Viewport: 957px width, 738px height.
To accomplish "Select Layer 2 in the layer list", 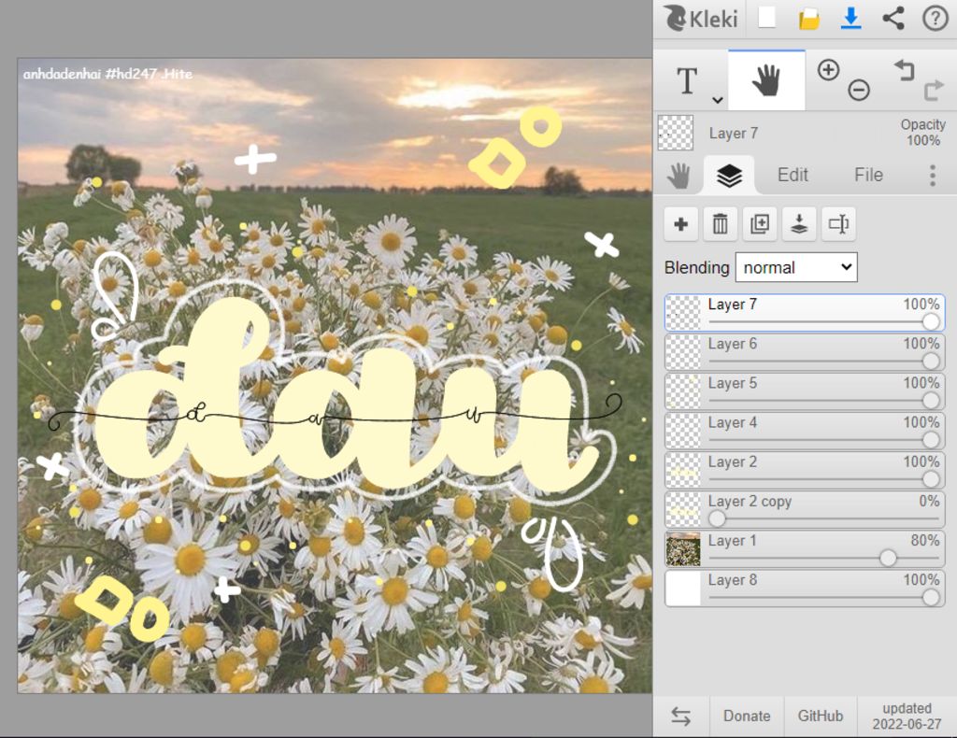I will (x=805, y=470).
